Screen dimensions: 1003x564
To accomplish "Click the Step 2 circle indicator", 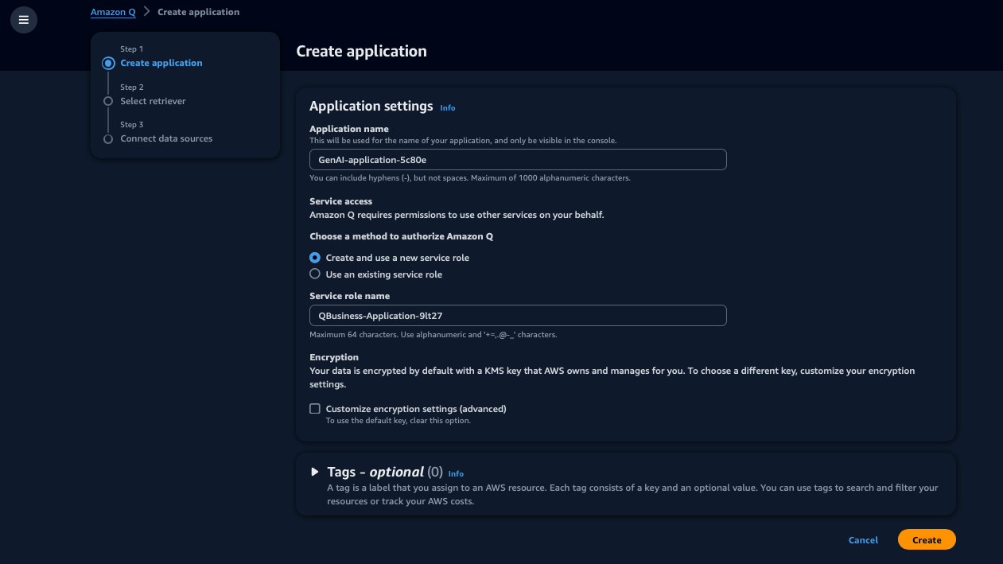I will coord(108,101).
